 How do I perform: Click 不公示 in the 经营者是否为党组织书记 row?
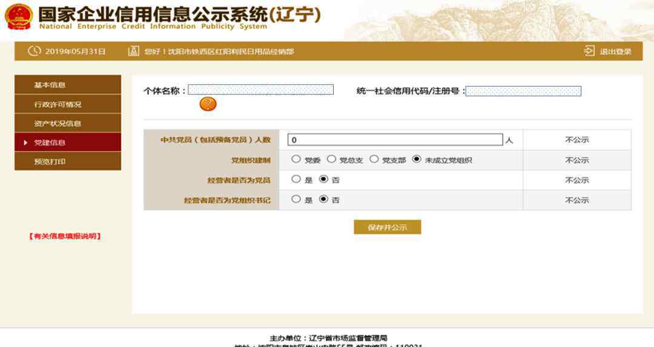tap(577, 200)
